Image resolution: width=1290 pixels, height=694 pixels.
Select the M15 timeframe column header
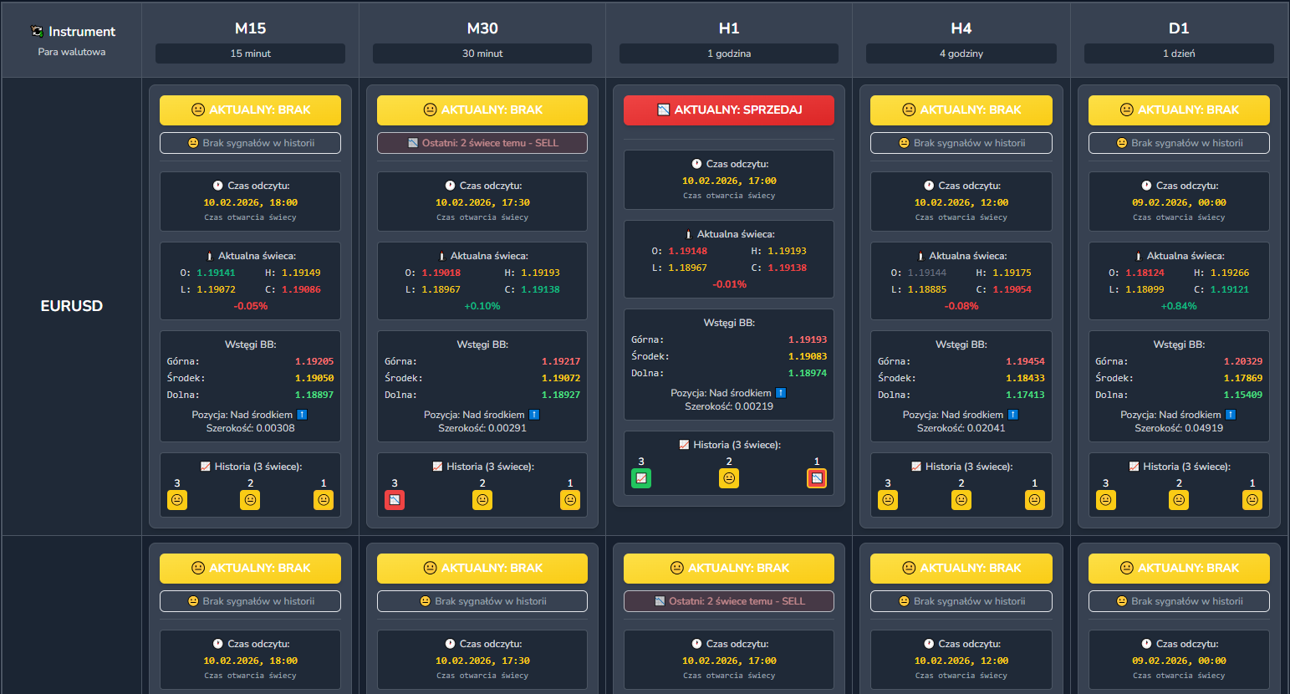250,28
